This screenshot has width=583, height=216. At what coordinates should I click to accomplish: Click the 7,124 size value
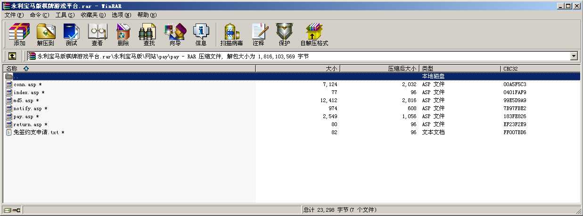click(330, 85)
